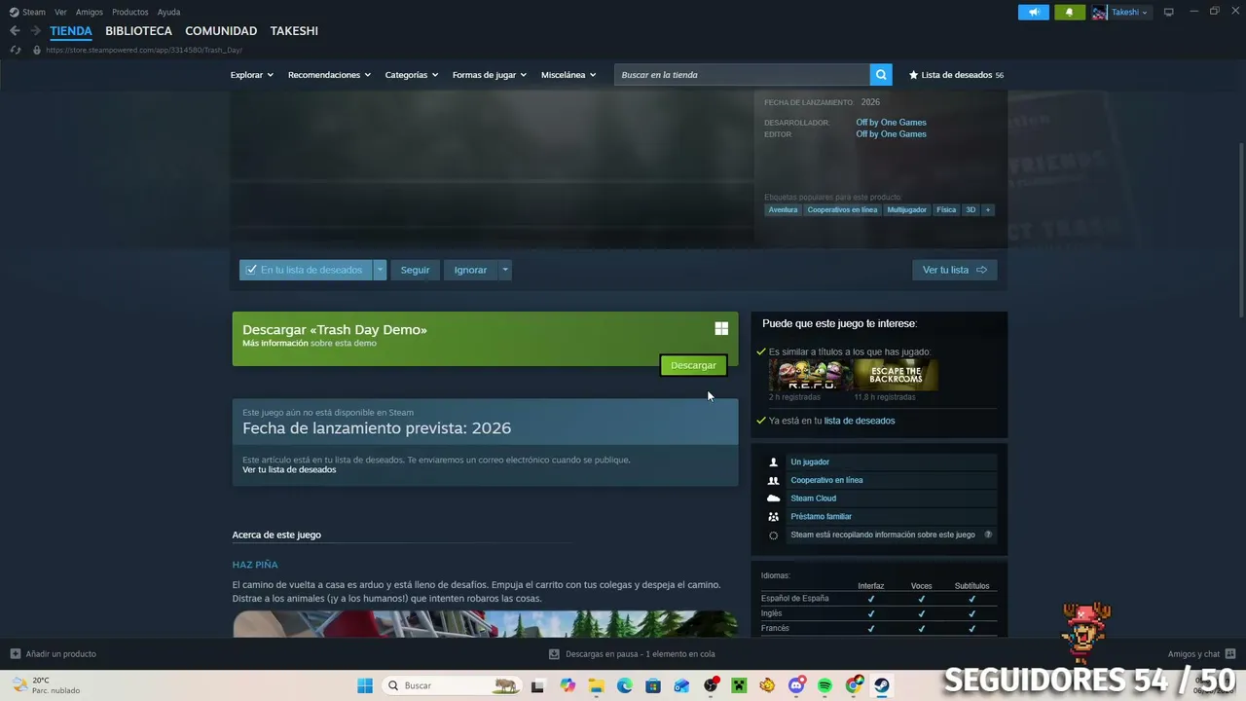Viewport: 1246px width, 701px height.
Task: Open the Amigos menu
Action: [x=90, y=12]
